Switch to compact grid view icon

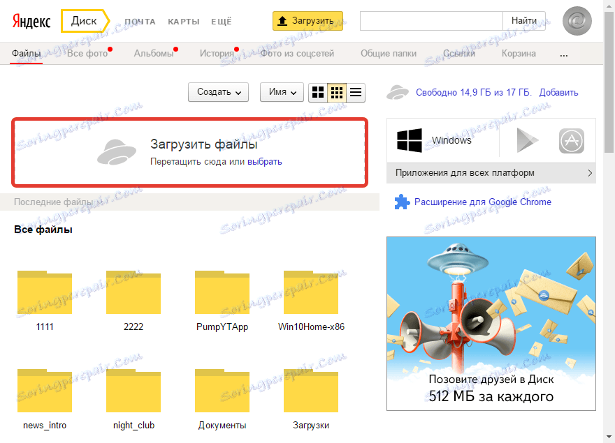[336, 92]
